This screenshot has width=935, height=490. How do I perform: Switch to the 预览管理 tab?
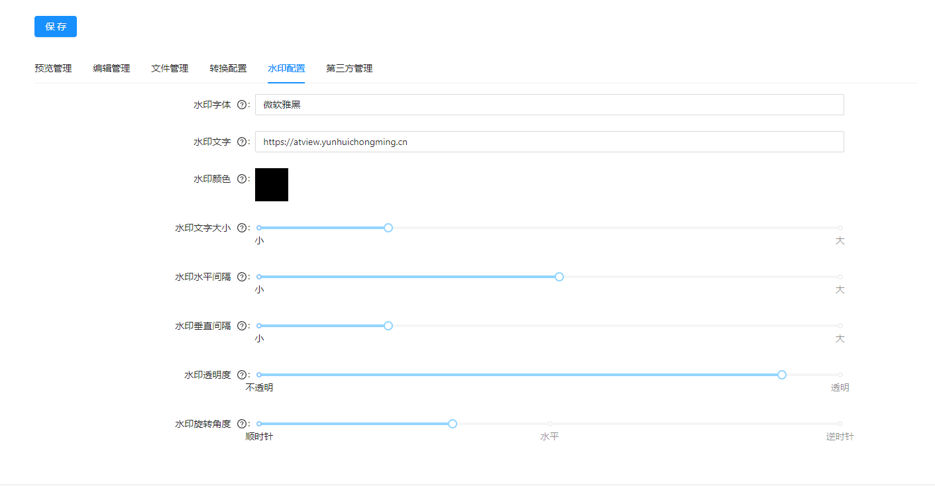pos(53,68)
